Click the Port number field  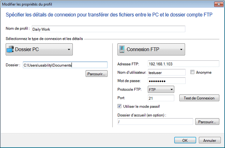point(161,98)
